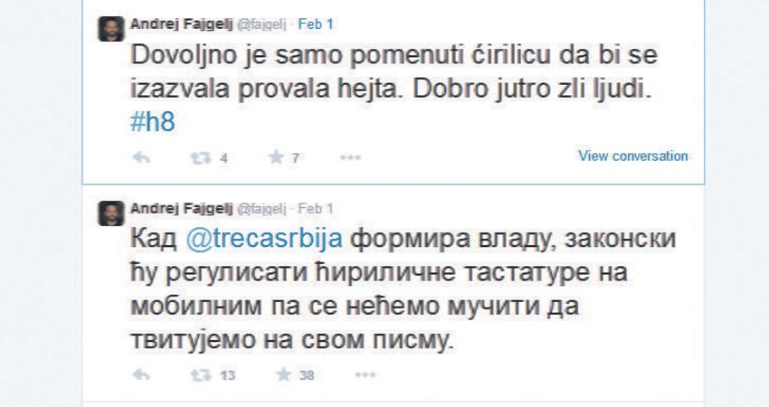Image resolution: width=769 pixels, height=407 pixels.
Task: Open Andrej Fajgelj name on second tweet
Action: (x=181, y=207)
